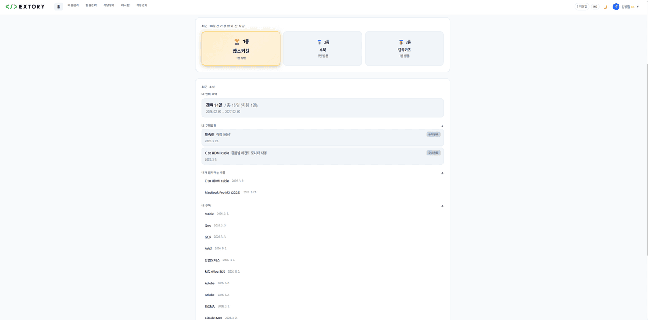Click the 잔여 14일 leave summary card
The width and height of the screenshot is (648, 320).
322,108
